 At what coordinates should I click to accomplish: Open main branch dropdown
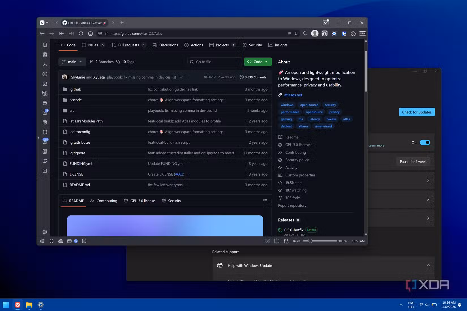tap(72, 62)
